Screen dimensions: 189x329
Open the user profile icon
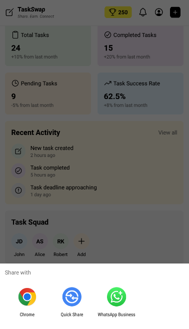pos(159,12)
